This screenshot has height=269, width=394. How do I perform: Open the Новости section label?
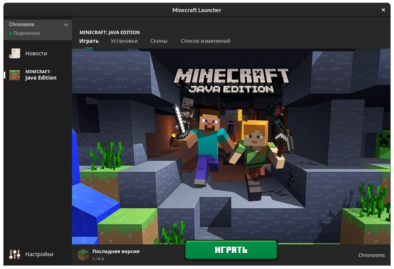[x=36, y=53]
